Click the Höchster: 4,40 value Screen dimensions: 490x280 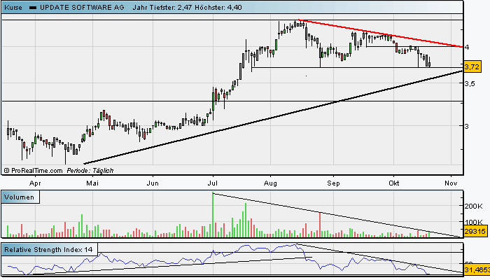(218, 8)
